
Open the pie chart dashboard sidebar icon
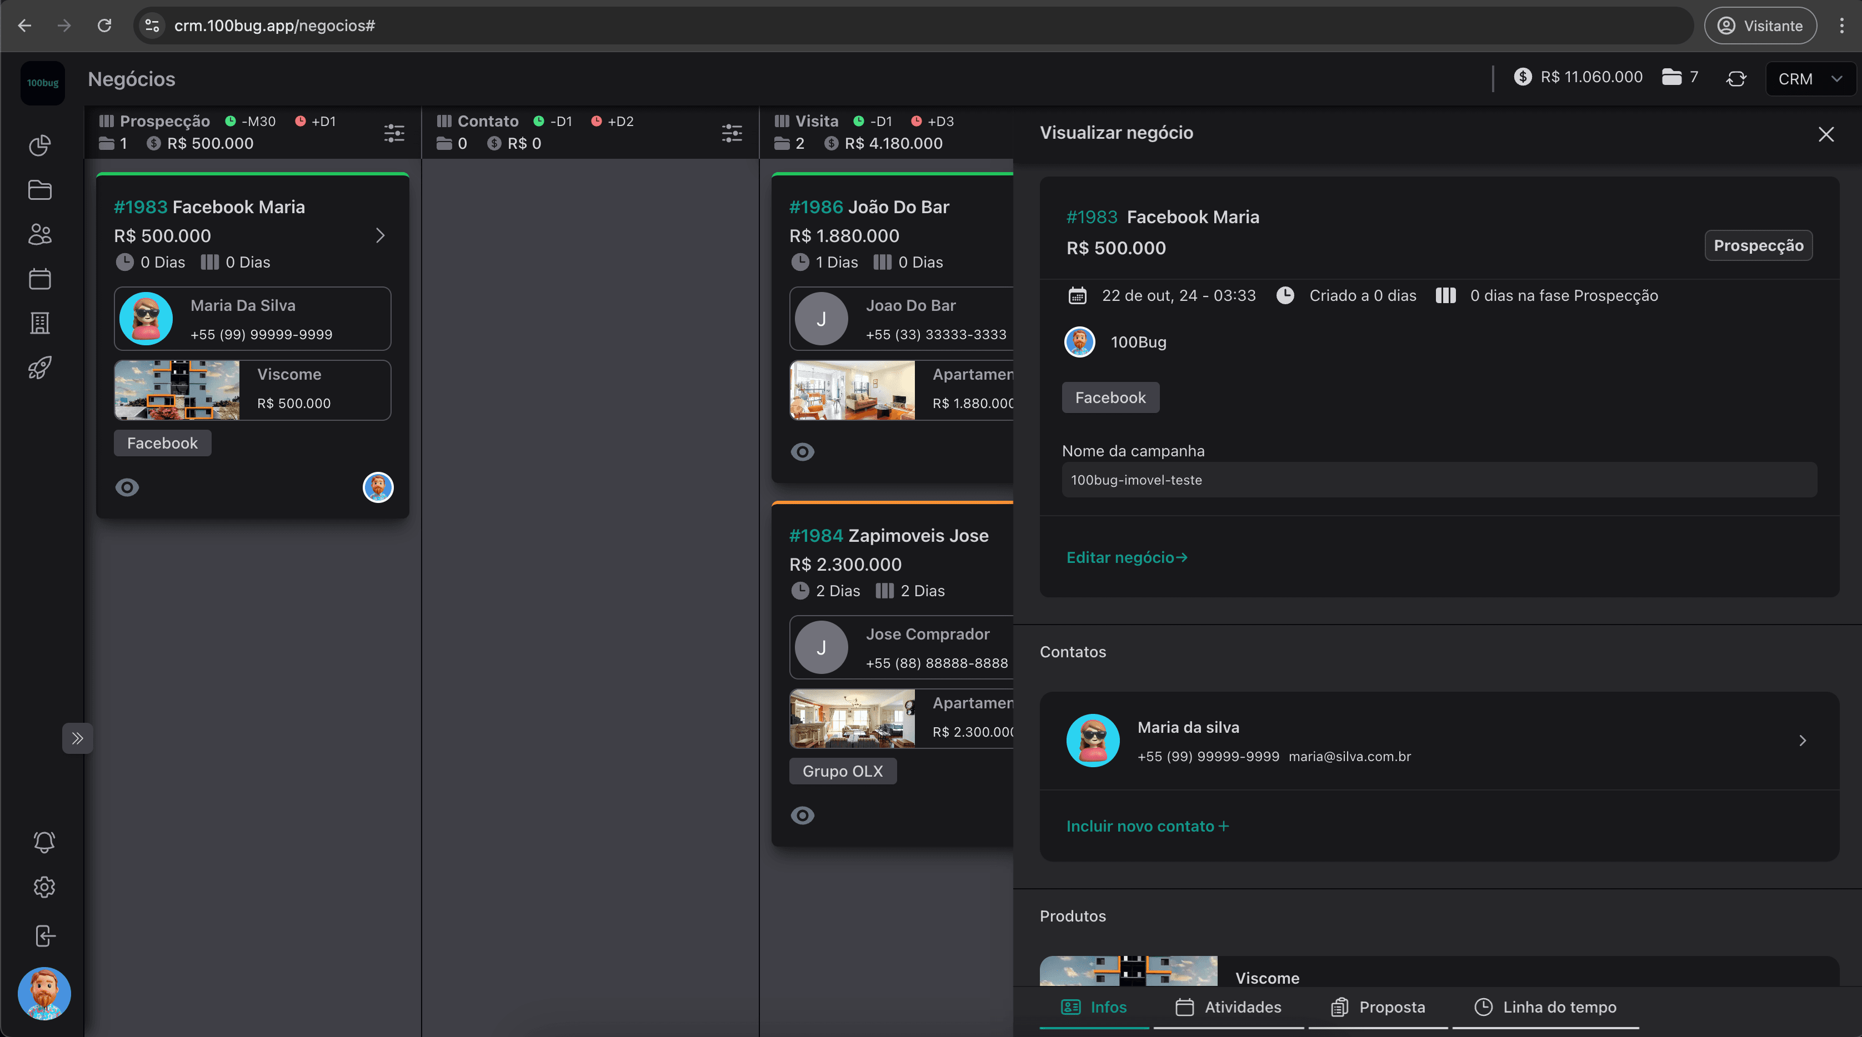coord(40,145)
